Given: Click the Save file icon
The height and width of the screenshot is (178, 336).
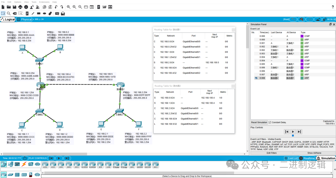Looking at the screenshot, I should click(15, 7).
